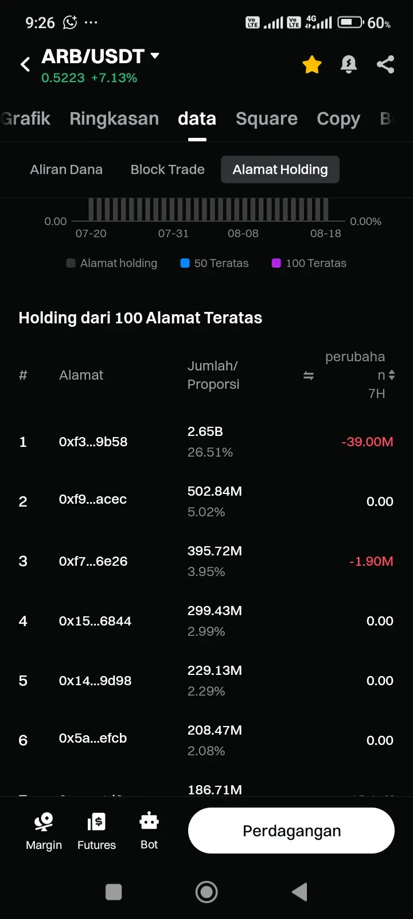Select the Aliran Dana sub-tab
Image resolution: width=413 pixels, height=919 pixels.
tap(67, 169)
